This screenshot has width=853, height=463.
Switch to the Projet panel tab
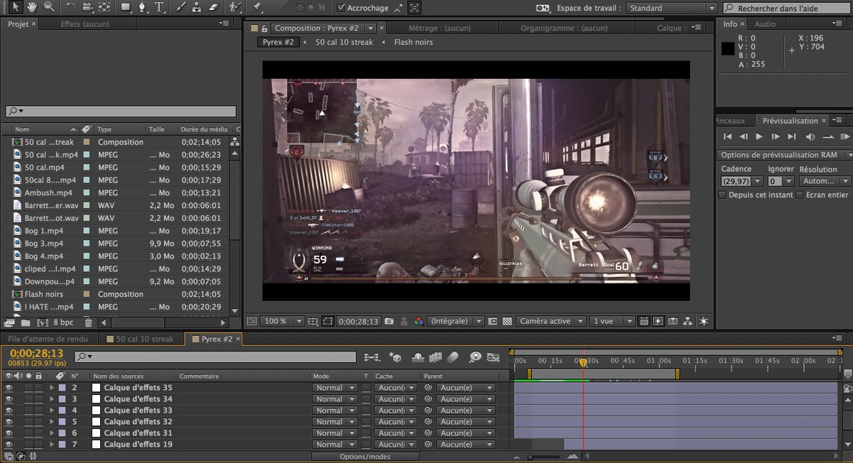coord(18,23)
